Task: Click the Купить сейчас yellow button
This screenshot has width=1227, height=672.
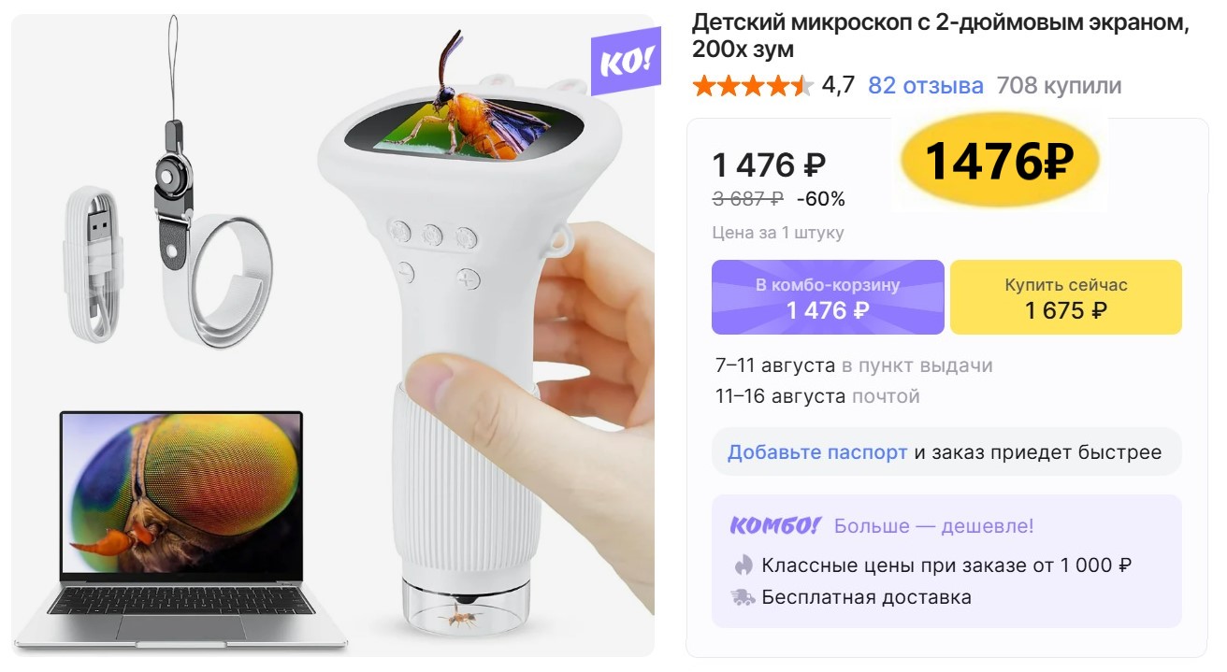Action: [x=1066, y=297]
